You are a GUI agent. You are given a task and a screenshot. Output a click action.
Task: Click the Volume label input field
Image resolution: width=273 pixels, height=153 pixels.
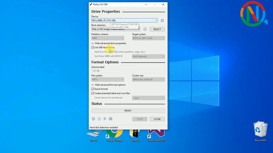coord(128,71)
